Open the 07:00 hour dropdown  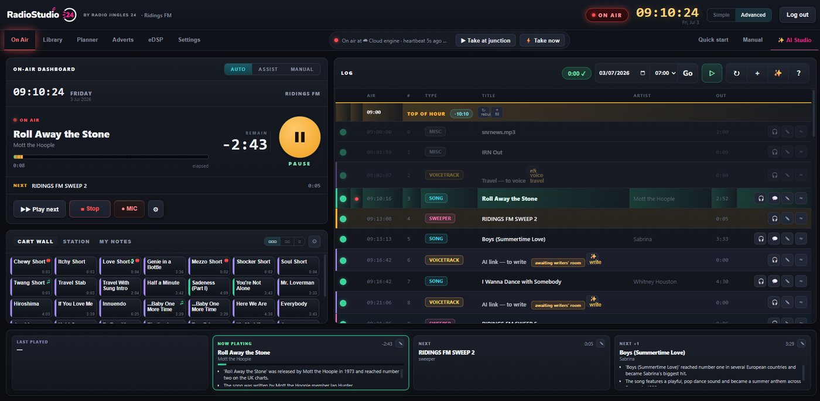[x=665, y=73]
